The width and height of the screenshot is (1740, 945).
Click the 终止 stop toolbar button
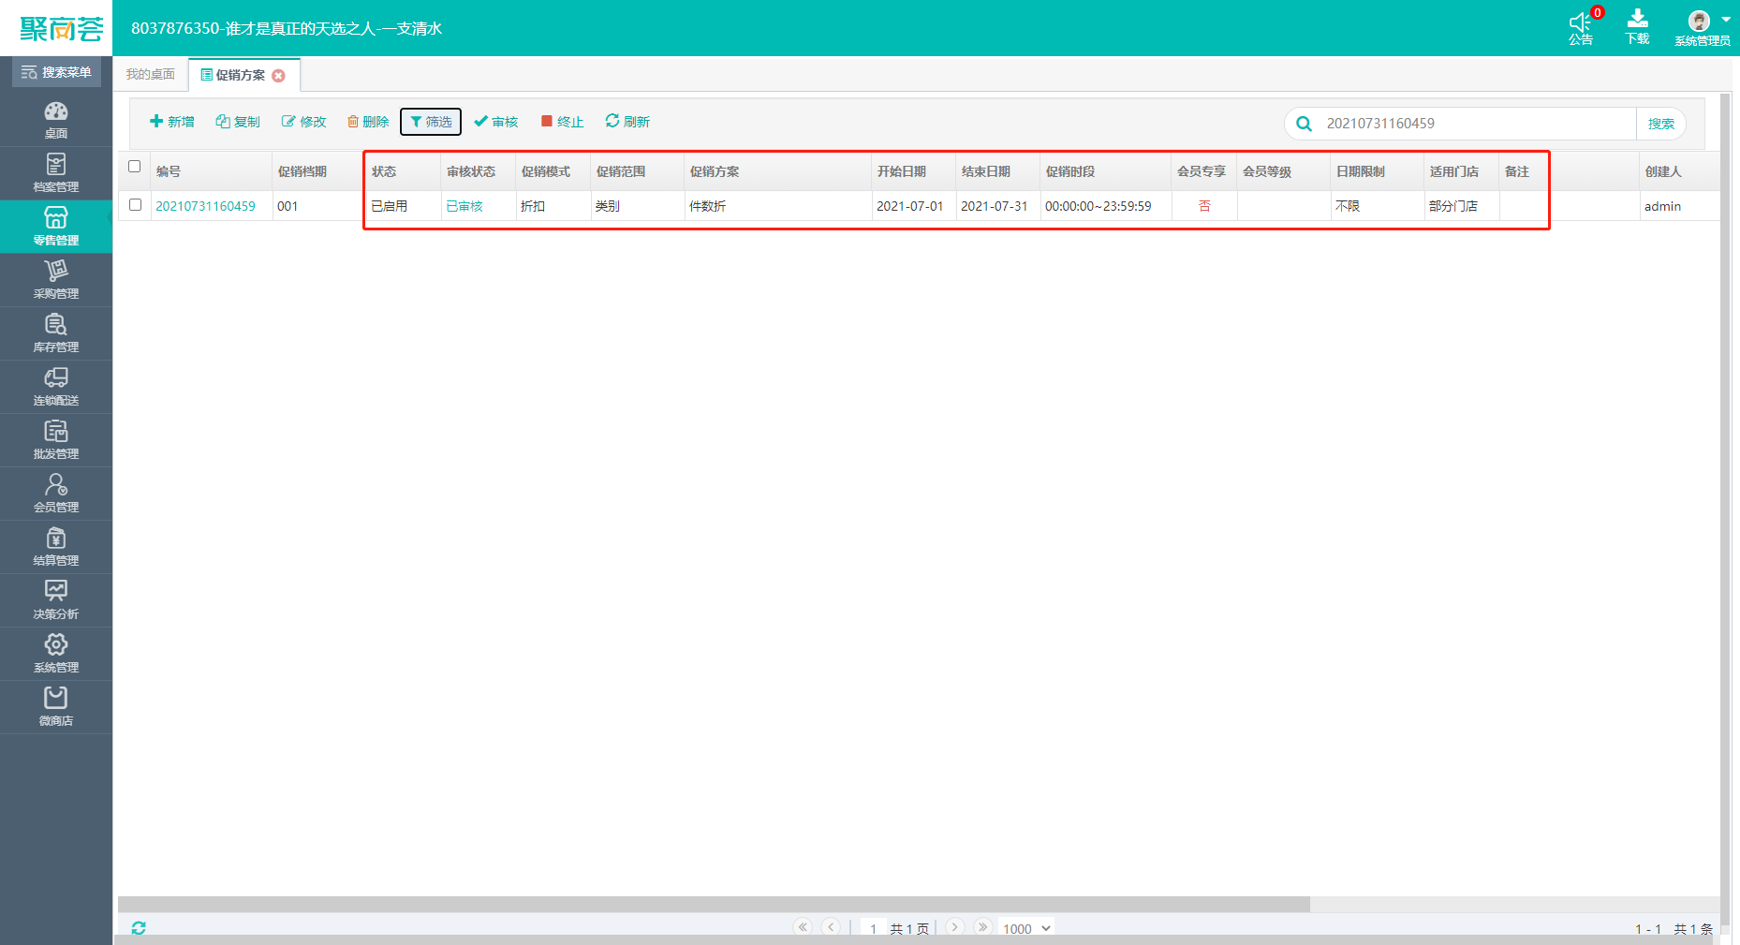click(x=563, y=122)
